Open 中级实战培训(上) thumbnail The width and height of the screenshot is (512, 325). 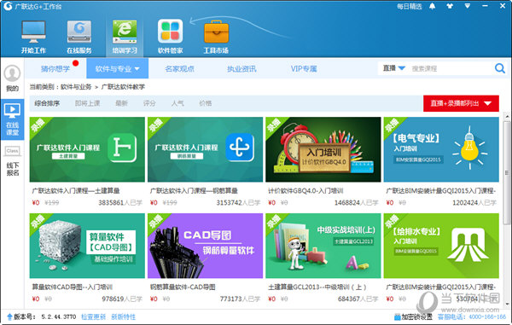(323, 246)
